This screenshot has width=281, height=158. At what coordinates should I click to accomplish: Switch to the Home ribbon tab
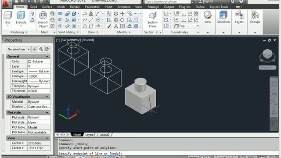[x=20, y=7]
